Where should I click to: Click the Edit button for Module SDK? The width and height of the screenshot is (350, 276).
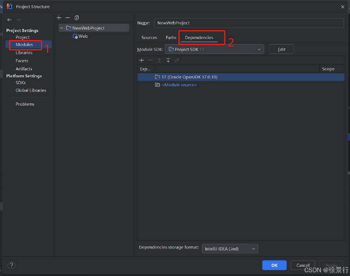click(x=281, y=50)
